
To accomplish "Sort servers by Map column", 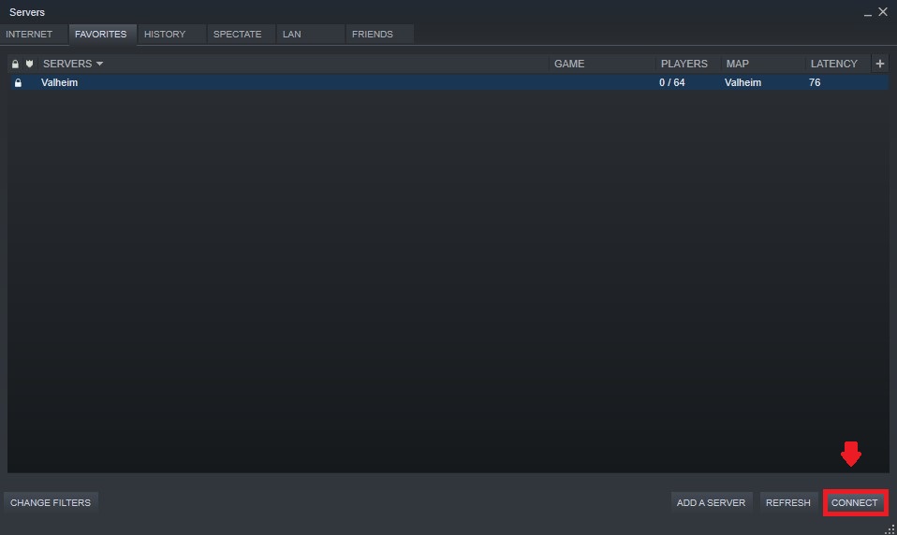I will click(x=763, y=64).
